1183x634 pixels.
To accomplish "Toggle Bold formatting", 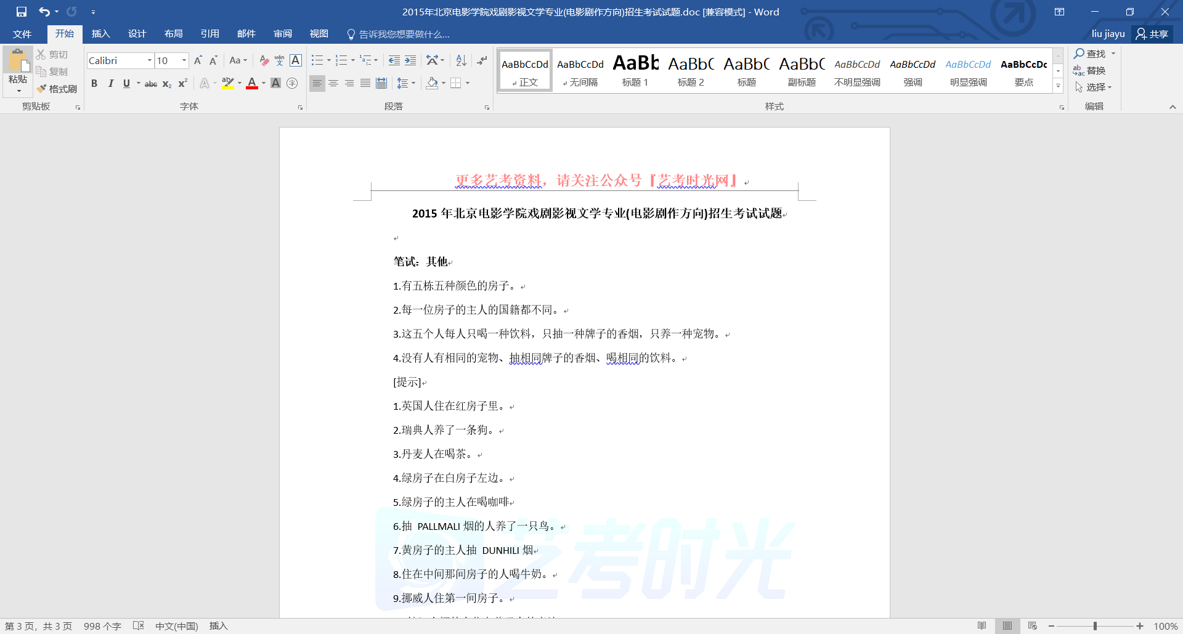I will [x=94, y=84].
